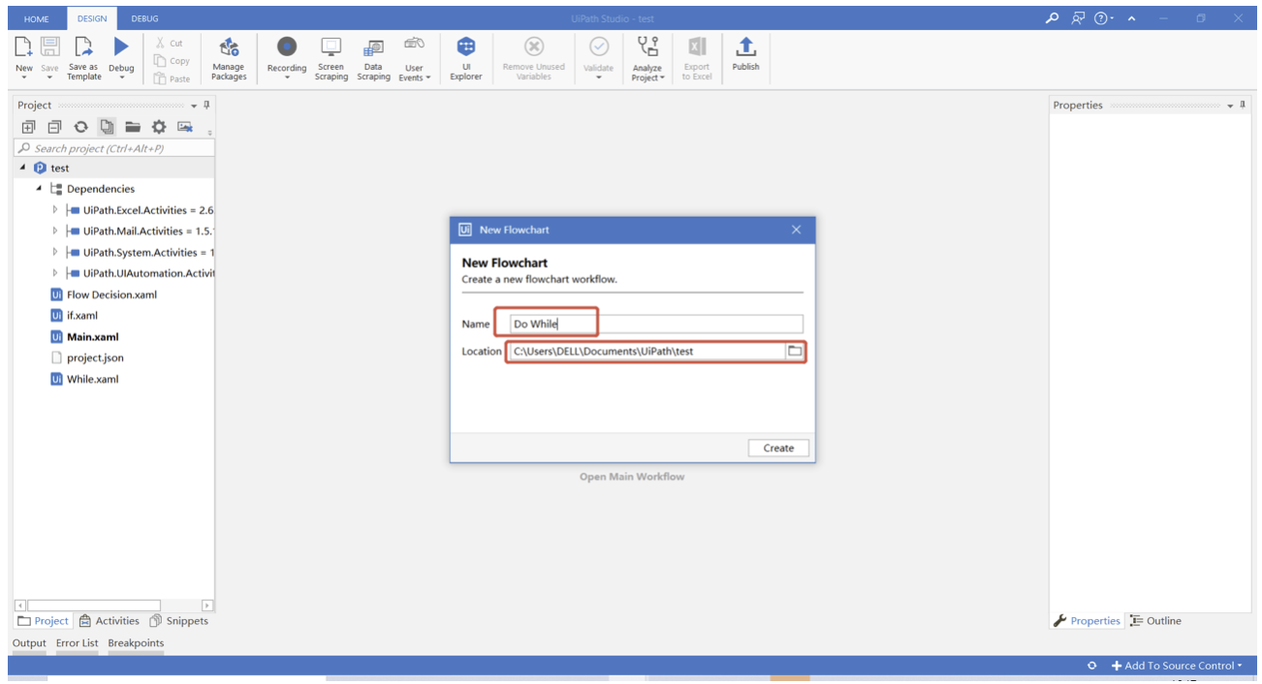
Task: Open the Project panel options dropdown arrow
Action: coord(194,106)
